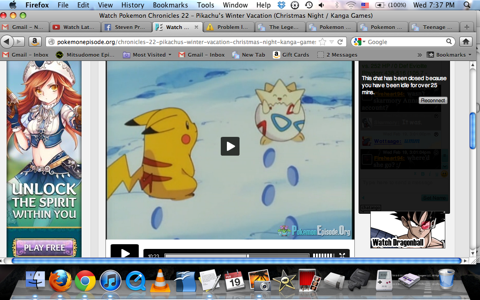Switch to the Teenage tab
This screenshot has height=300, width=480.
(434, 27)
